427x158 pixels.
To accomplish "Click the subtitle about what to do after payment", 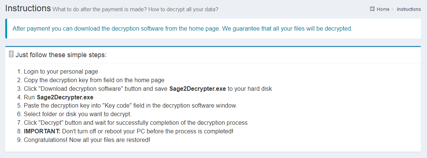I will (135, 9).
